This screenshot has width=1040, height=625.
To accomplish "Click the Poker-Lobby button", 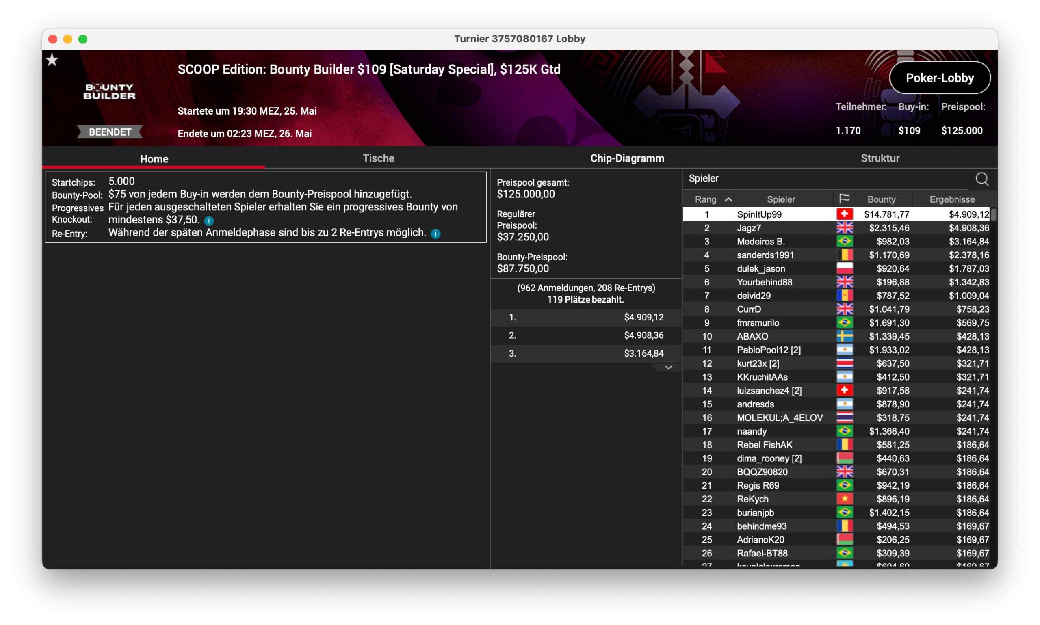I will point(939,78).
